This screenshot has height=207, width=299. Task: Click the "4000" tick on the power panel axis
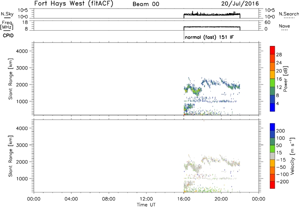(x=22, y=51)
